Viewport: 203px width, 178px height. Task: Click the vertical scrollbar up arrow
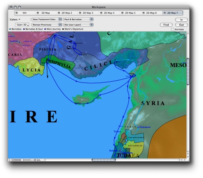(x=188, y=154)
